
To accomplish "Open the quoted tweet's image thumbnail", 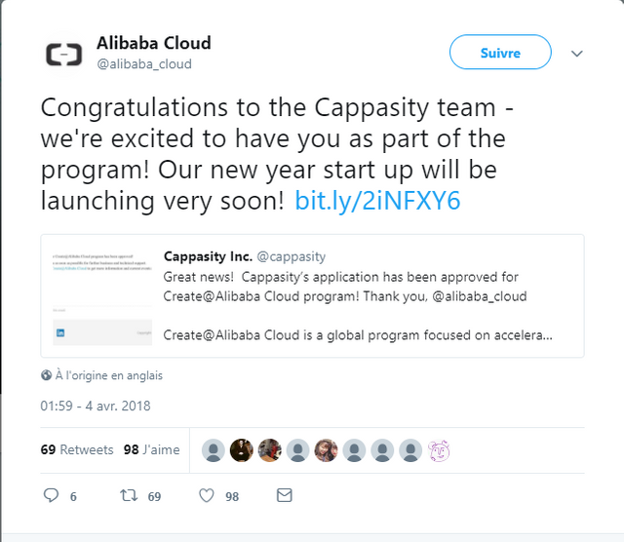I will (x=102, y=296).
